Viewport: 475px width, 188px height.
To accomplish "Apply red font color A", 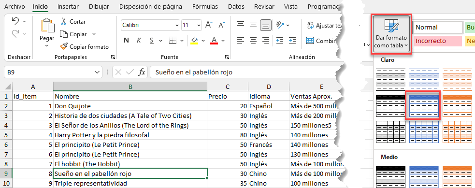I will pyautogui.click(x=214, y=41).
